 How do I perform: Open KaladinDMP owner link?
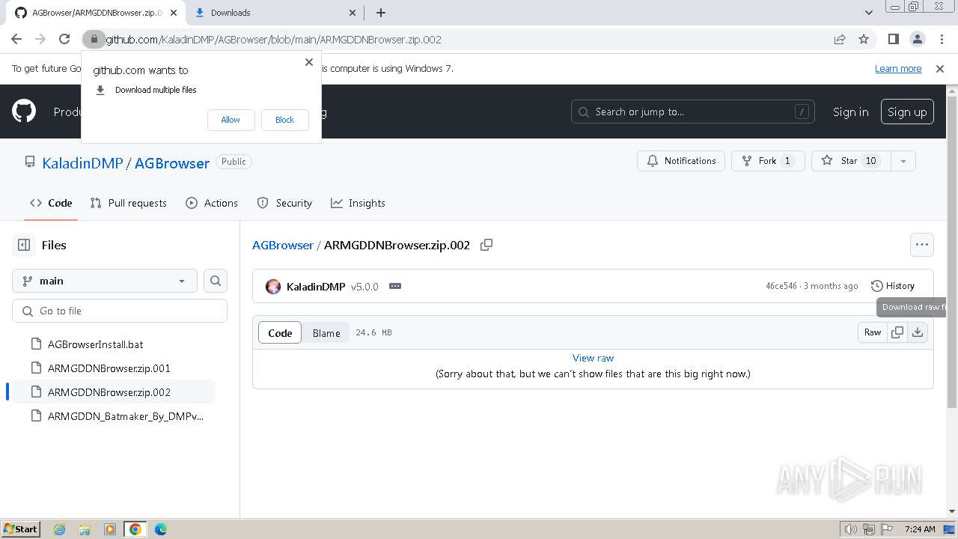coord(82,162)
